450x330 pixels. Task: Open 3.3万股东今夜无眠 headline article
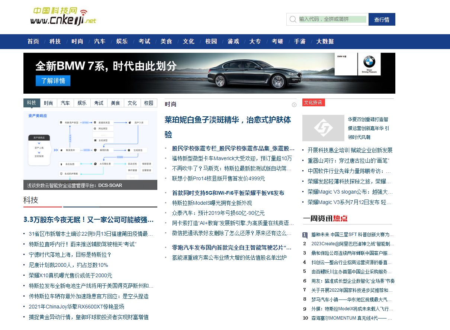(x=89, y=220)
